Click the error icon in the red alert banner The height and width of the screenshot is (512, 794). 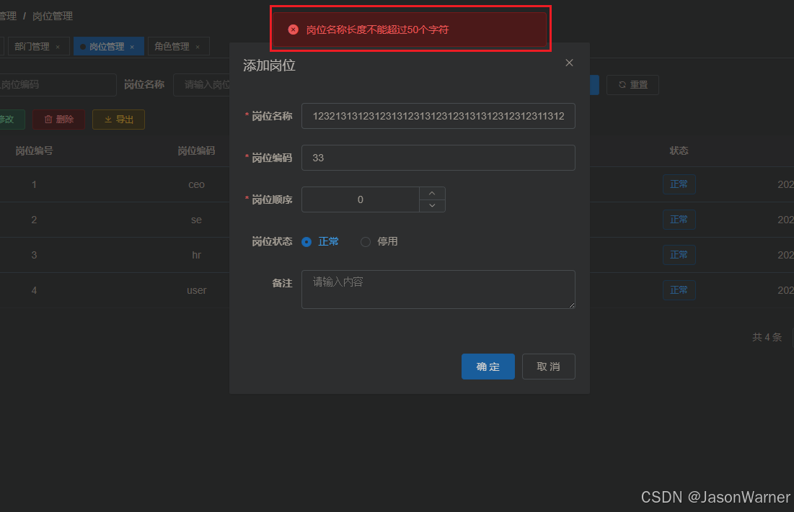click(x=293, y=30)
